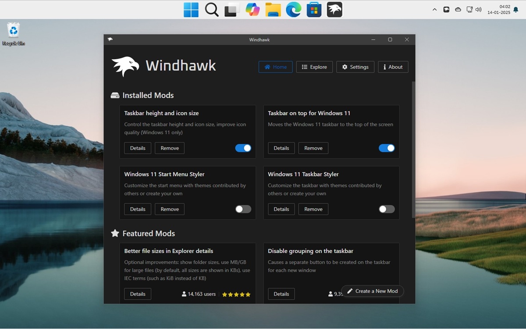
Task: Open the About page
Action: 393,67
